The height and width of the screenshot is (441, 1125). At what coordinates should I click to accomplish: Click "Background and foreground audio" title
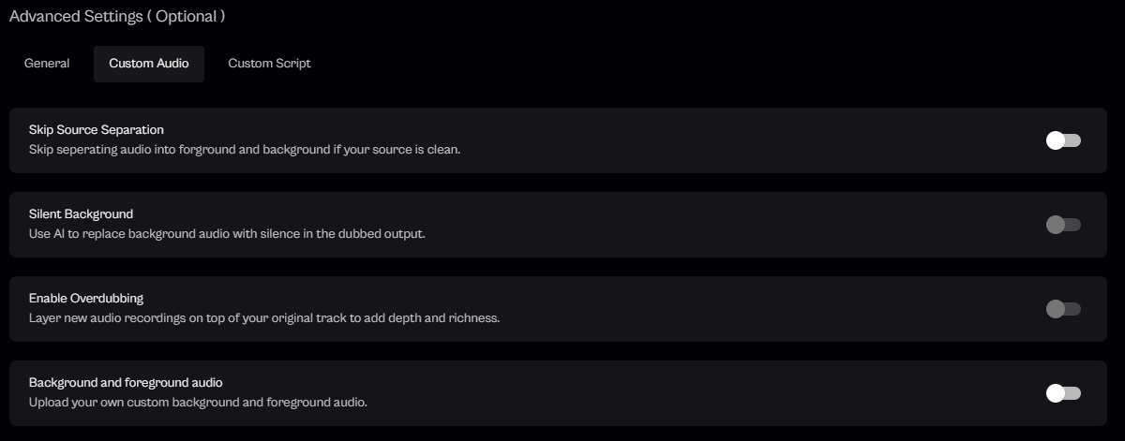pos(126,382)
